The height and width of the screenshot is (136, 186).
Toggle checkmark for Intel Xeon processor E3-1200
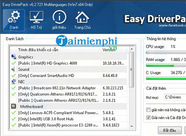pyautogui.click(x=13, y=125)
